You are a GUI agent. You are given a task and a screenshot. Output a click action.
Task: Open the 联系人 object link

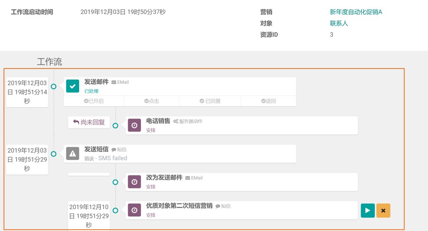pos(339,23)
